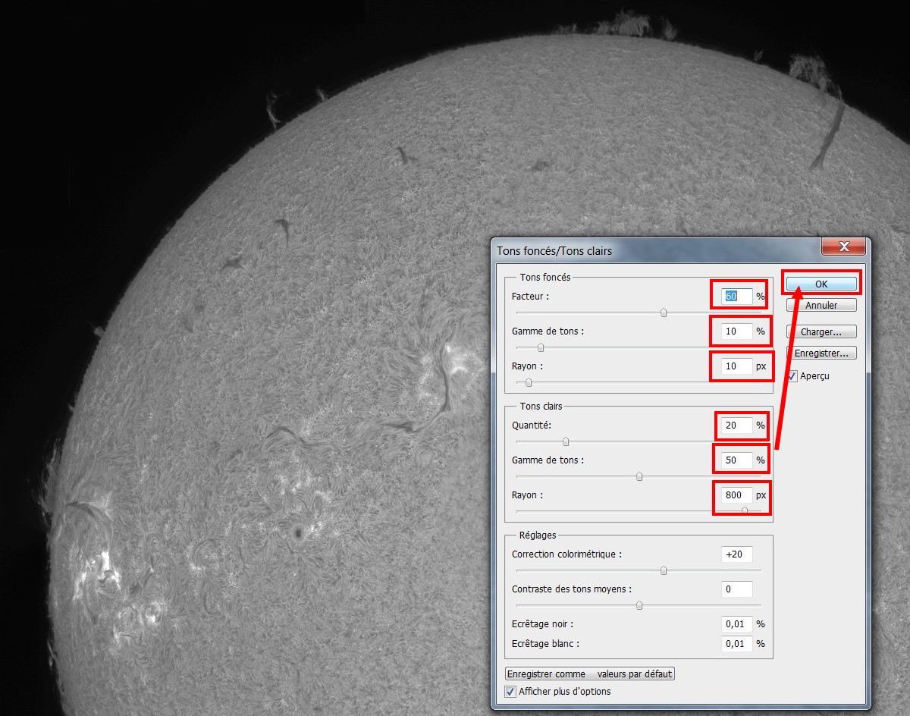Click the Tons foncés Rayon field

(737, 366)
